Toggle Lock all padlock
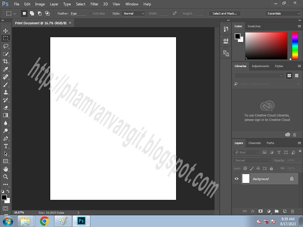The height and width of the screenshot is (227, 303). pos(271,168)
